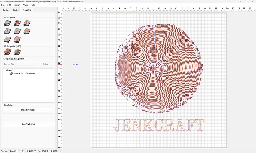Switch to the Model tab
The width and height of the screenshot is (256, 153).
click(x=16, y=10)
